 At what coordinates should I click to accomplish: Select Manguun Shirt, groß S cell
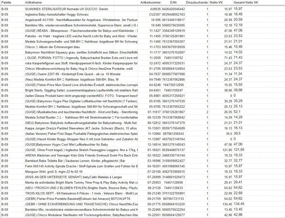pos(54,172)
